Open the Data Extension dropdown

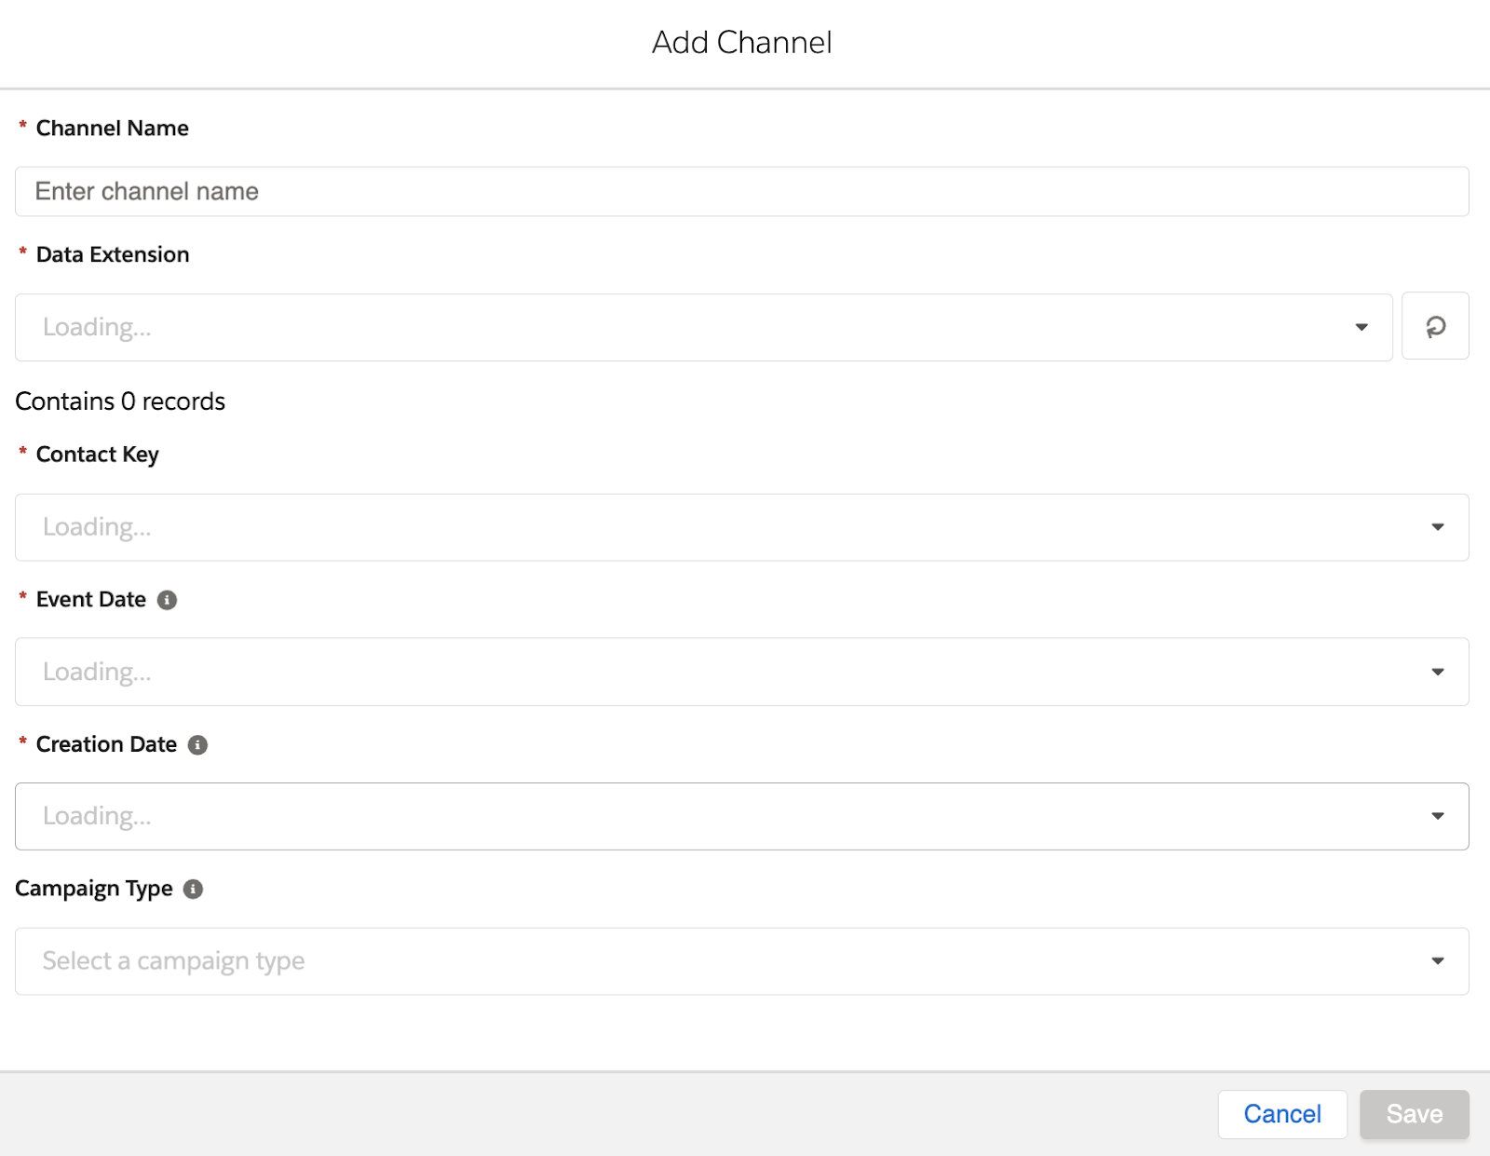tap(703, 327)
